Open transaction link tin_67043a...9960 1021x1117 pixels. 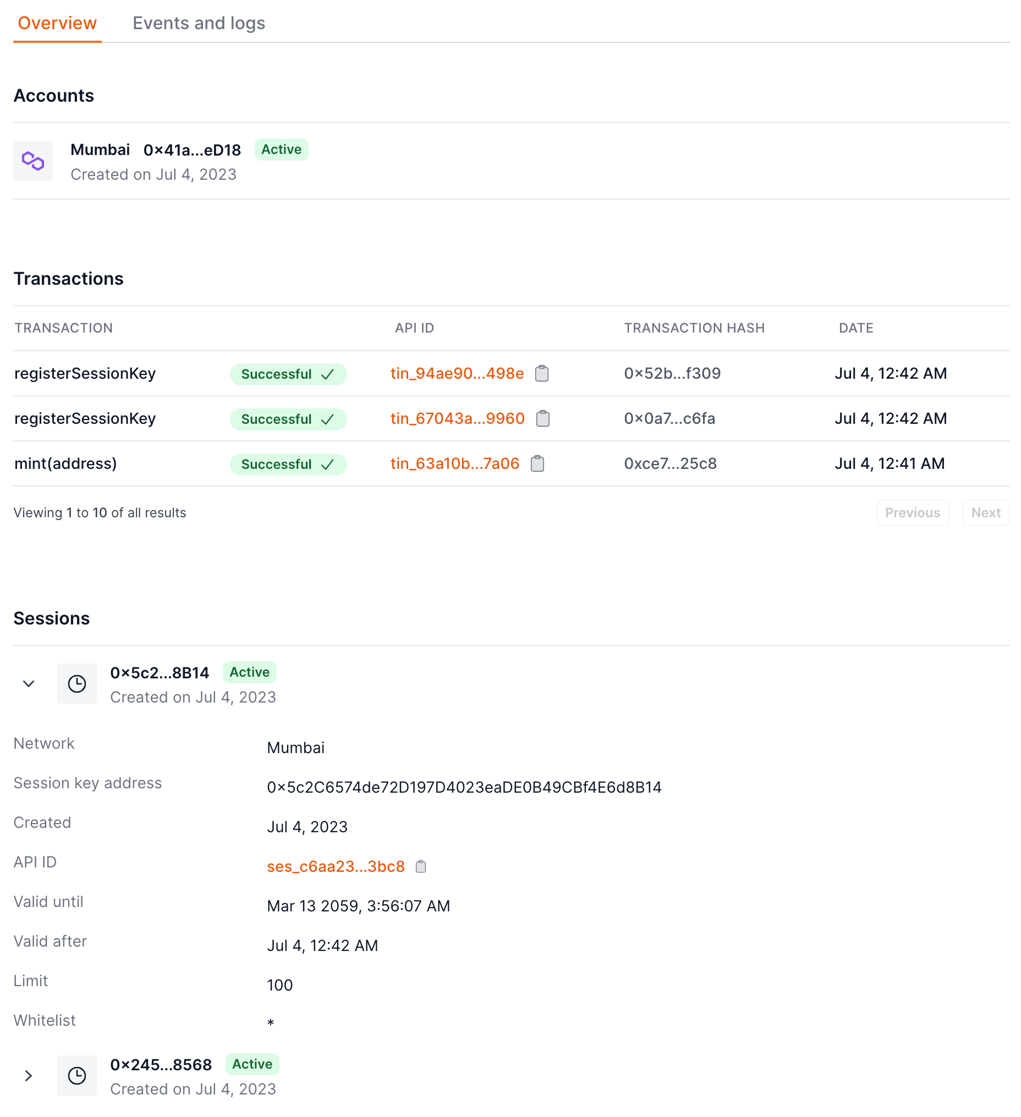coord(458,419)
